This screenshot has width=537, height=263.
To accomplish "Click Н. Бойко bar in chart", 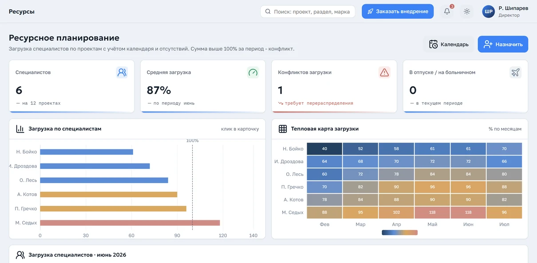I will pyautogui.click(x=87, y=152).
